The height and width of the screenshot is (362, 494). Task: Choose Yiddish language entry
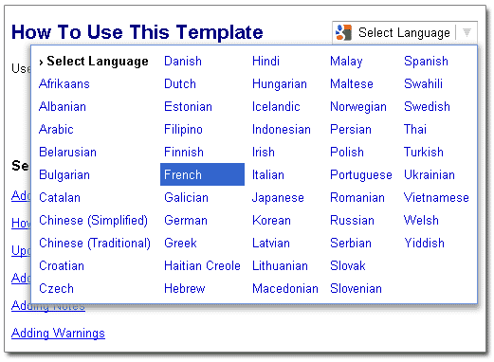424,243
